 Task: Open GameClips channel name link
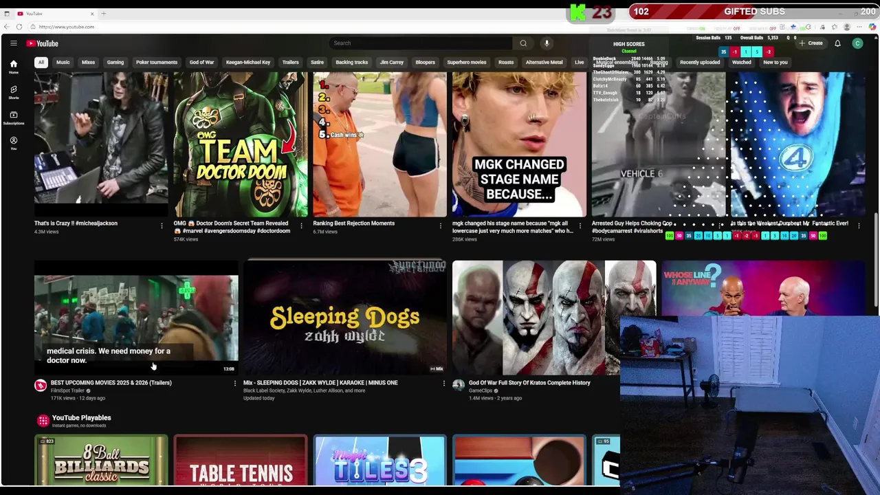(481, 390)
